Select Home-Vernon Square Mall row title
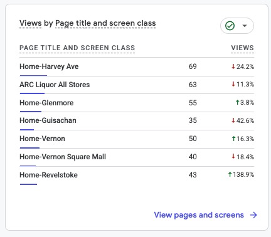 click(x=63, y=157)
